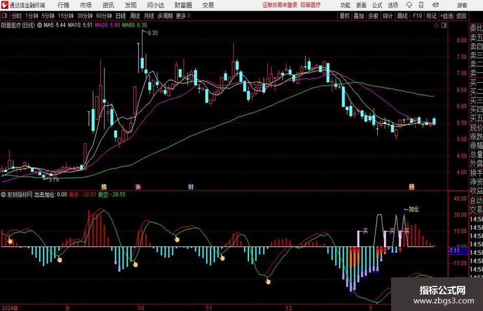Image resolution: width=483 pixels, height=311 pixels.
Task: Select the 周线 weekly period
Action: 135,16
